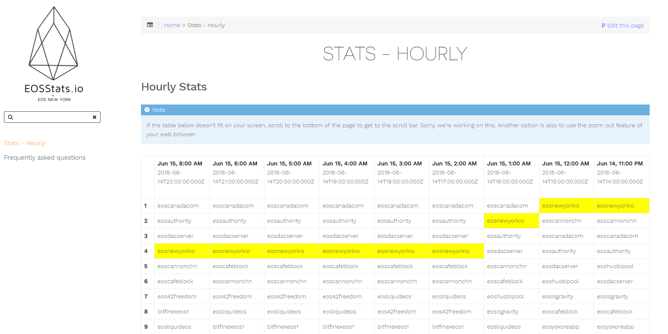Click the search magnifier icon
668x334 pixels.
point(10,117)
